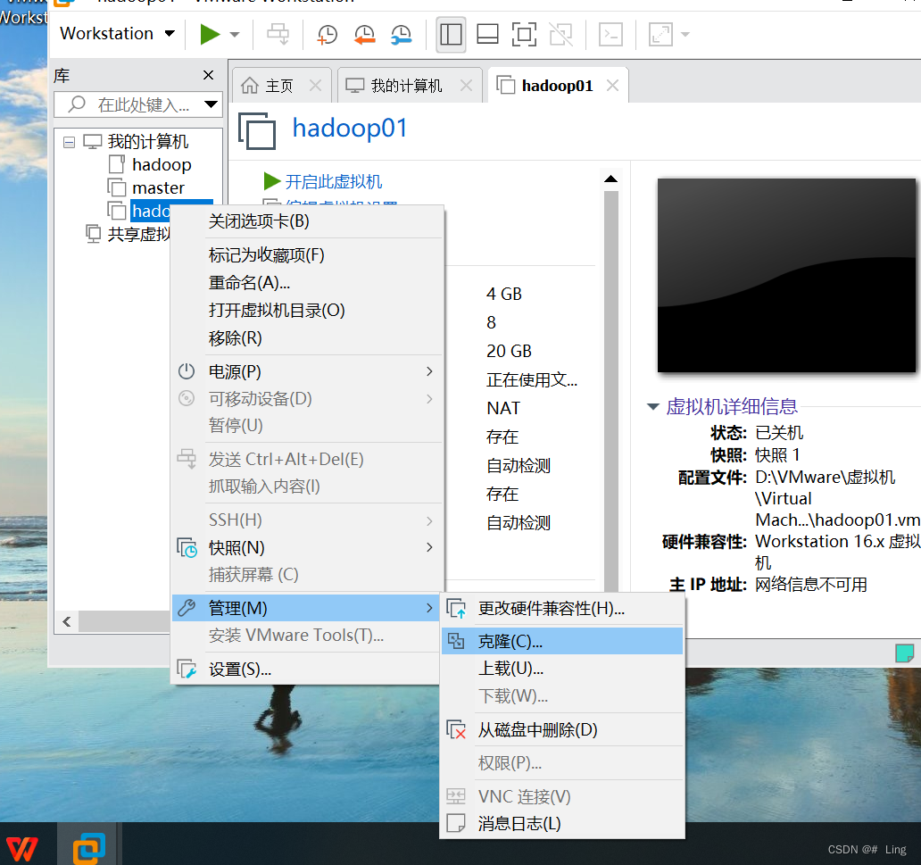This screenshot has width=921, height=865.
Task: Choose 重命名(A)... in context menu
Action: (x=307, y=283)
